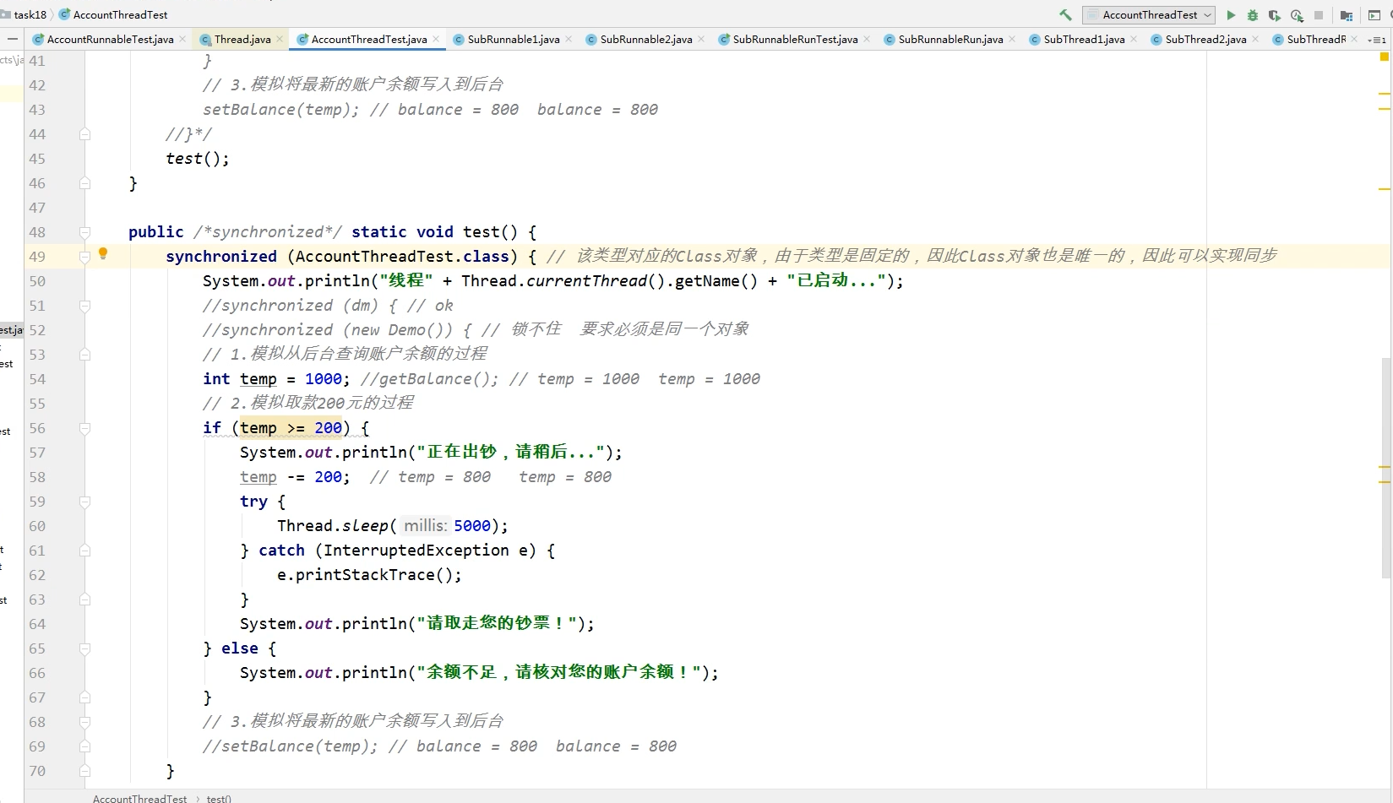The height and width of the screenshot is (803, 1393).
Task: Toggle the catch fold at line 61
Action: tap(84, 551)
